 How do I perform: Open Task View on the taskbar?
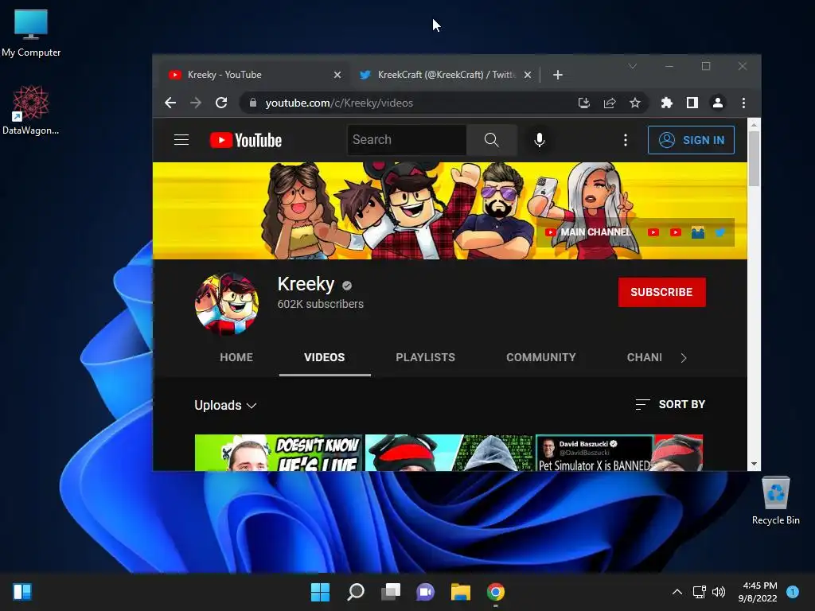[x=390, y=592]
